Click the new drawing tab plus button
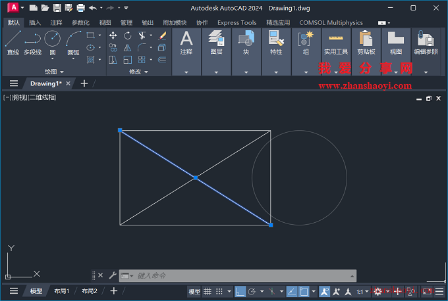The width and height of the screenshot is (448, 301). [84, 83]
